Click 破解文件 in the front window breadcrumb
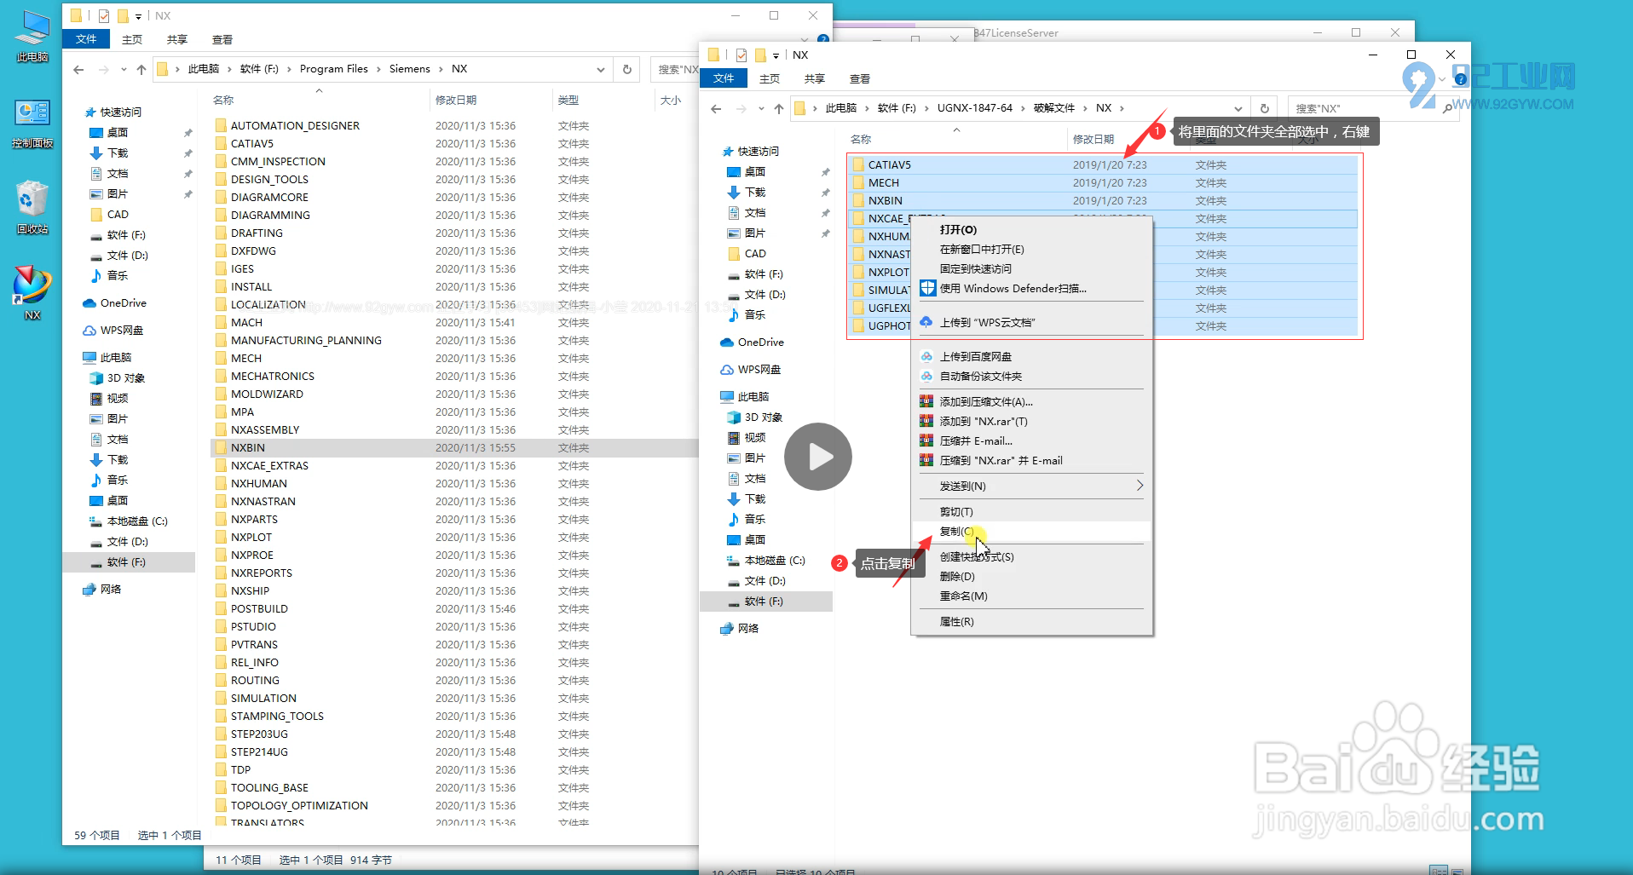This screenshot has height=875, width=1633. pos(1054,108)
